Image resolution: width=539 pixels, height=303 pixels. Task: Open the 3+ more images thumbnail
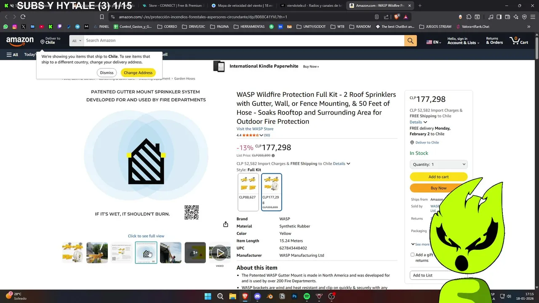[x=195, y=252]
